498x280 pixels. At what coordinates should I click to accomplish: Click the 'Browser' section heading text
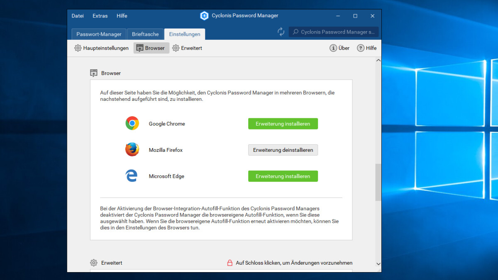click(111, 73)
